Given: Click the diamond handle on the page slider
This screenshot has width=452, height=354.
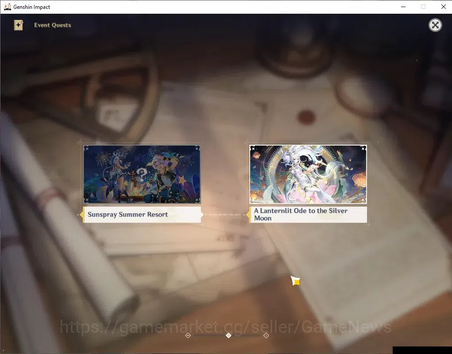Looking at the screenshot, I should [x=228, y=335].
